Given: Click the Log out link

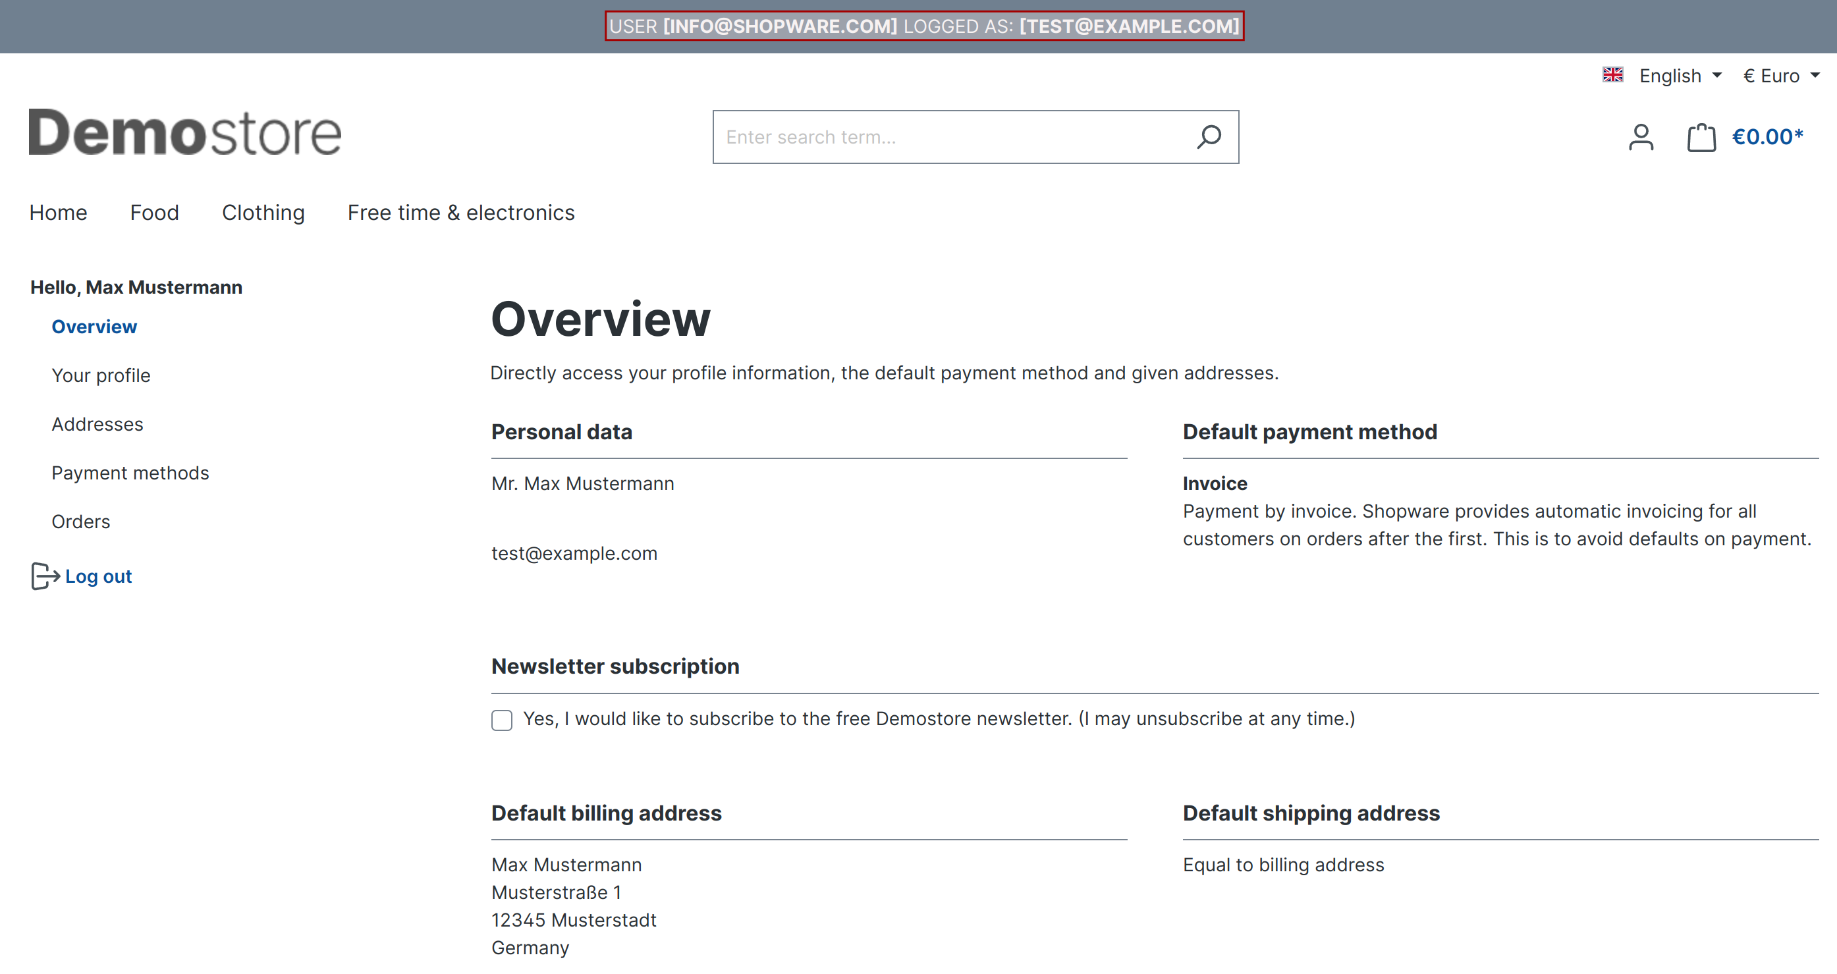Looking at the screenshot, I should click(x=98, y=576).
